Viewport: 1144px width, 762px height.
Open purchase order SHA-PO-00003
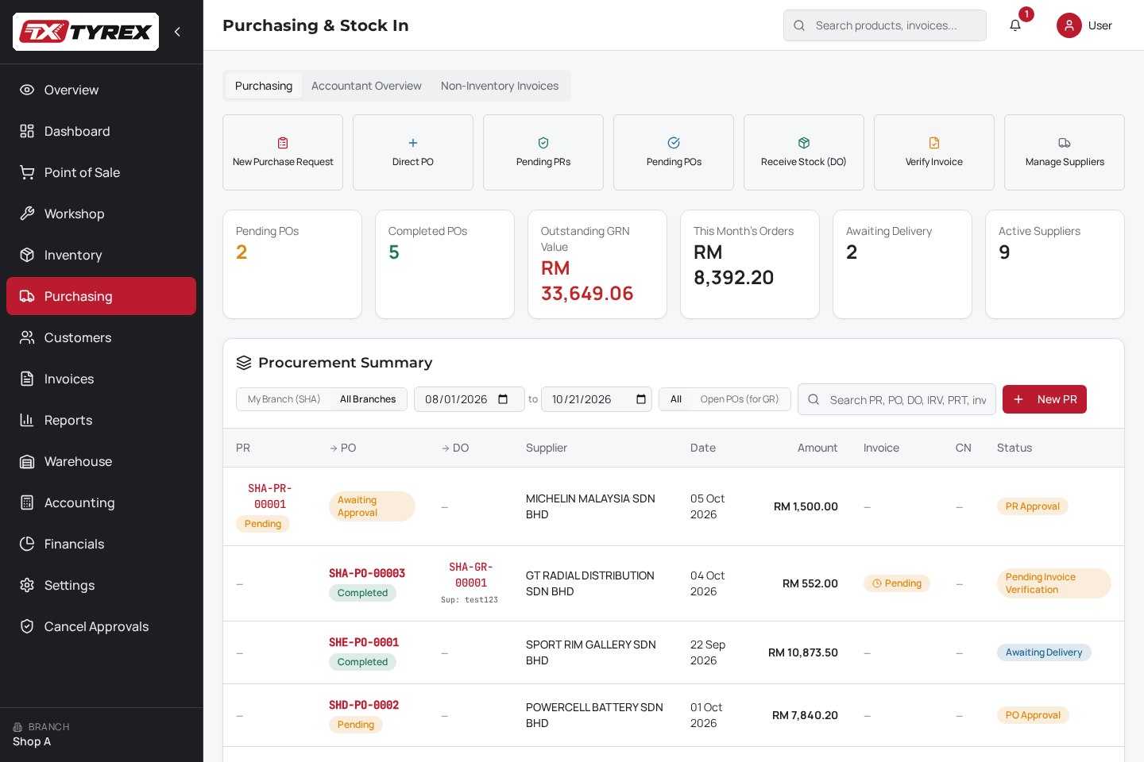point(367,573)
